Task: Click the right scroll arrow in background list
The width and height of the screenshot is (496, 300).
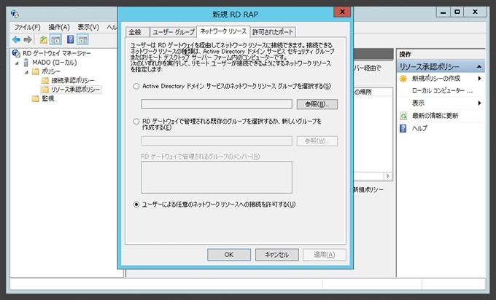Action: (x=388, y=176)
